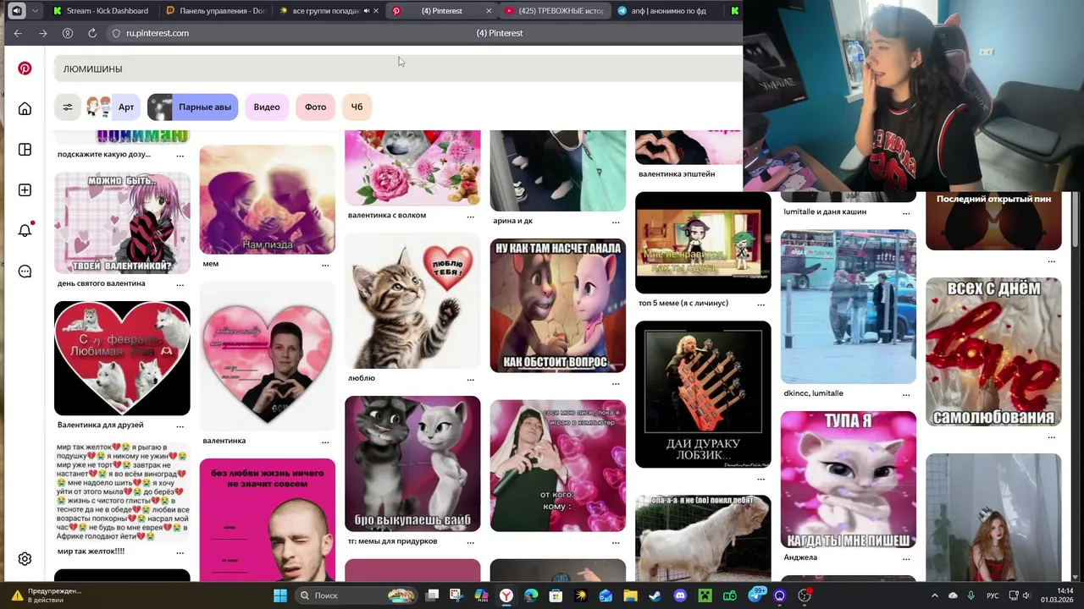Open white wolves heart valentine pin
1084x609 pixels.
(122, 358)
